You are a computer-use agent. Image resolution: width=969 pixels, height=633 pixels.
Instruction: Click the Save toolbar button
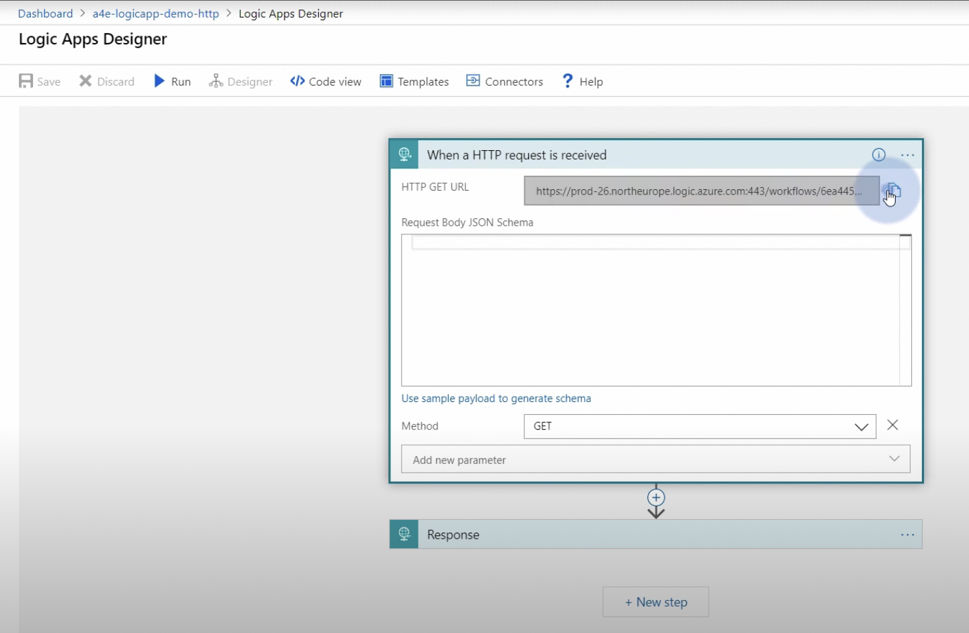(x=40, y=81)
